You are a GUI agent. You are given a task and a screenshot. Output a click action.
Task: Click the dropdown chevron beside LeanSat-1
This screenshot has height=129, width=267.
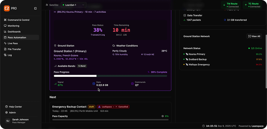point(83,5)
